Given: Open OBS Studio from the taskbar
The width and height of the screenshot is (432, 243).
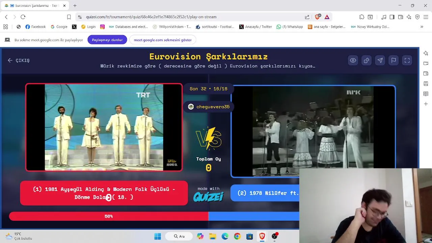Looking at the screenshot, I should click(x=274, y=236).
